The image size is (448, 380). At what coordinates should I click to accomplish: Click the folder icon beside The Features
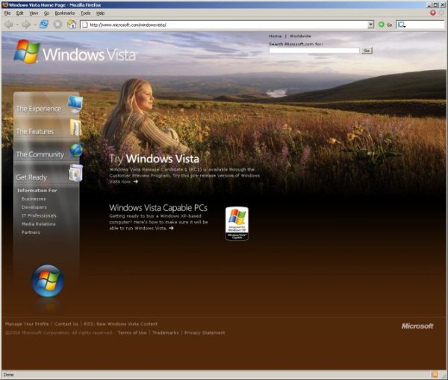75,127
